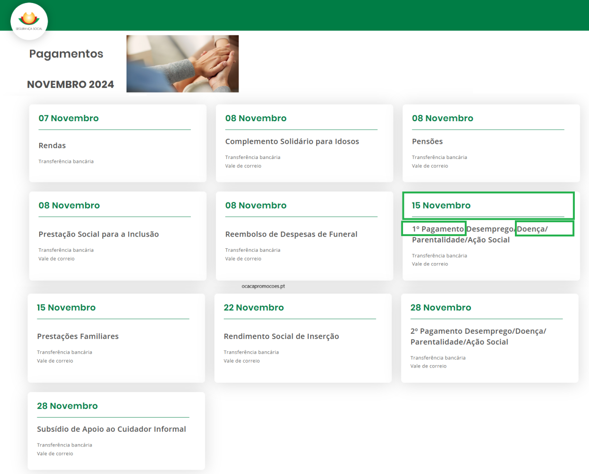
Task: Click the hands photo thumbnail
Action: coord(183,64)
